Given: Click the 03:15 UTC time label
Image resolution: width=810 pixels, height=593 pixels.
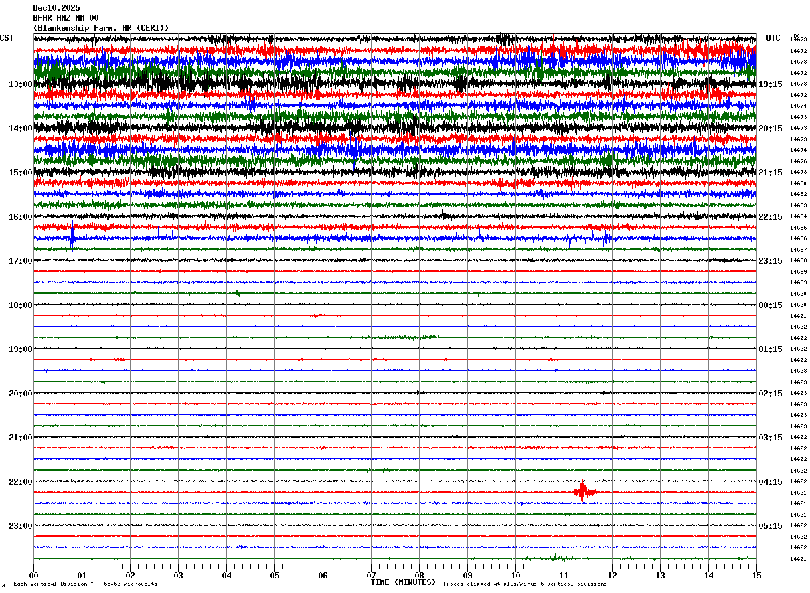Looking at the screenshot, I should 771,438.
